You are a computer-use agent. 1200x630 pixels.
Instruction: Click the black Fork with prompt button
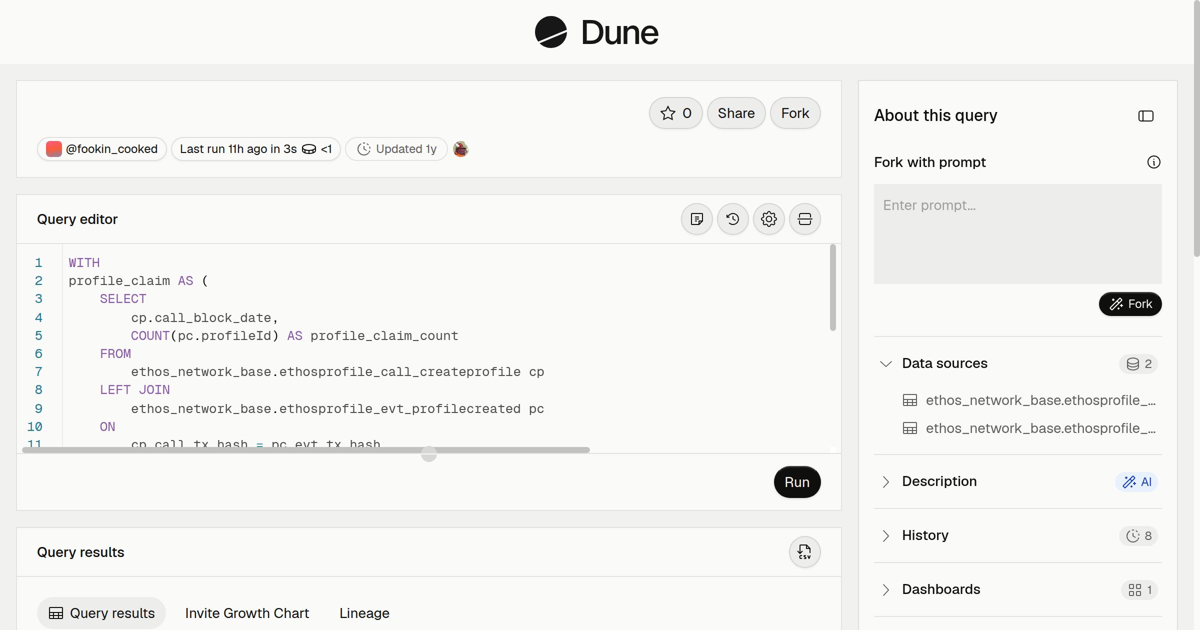tap(1130, 304)
